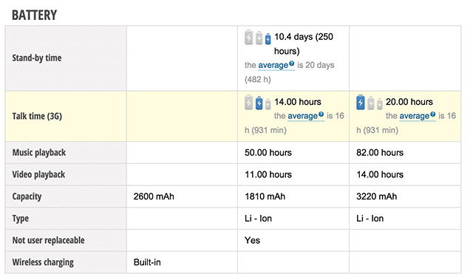Open the average link under 20.00 hours
The width and height of the screenshot is (473, 277).
(x=414, y=116)
